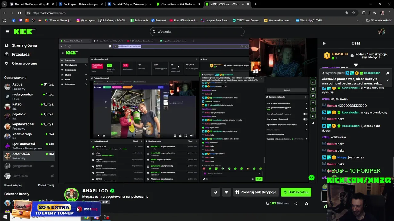Open the Patiro channel
This screenshot has height=221, width=394.
point(29,107)
